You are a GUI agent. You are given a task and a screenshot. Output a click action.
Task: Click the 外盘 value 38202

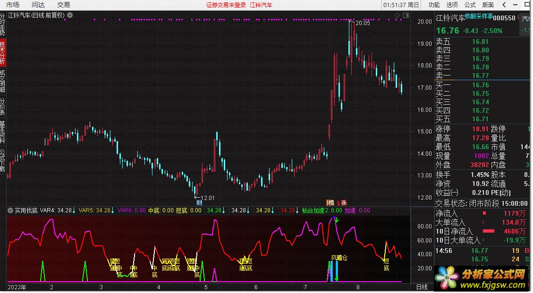click(479, 165)
